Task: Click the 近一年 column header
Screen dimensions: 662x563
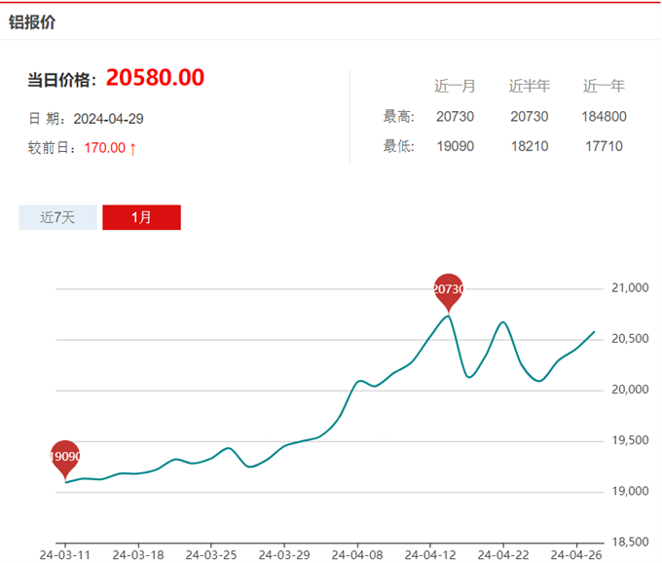Action: (604, 87)
